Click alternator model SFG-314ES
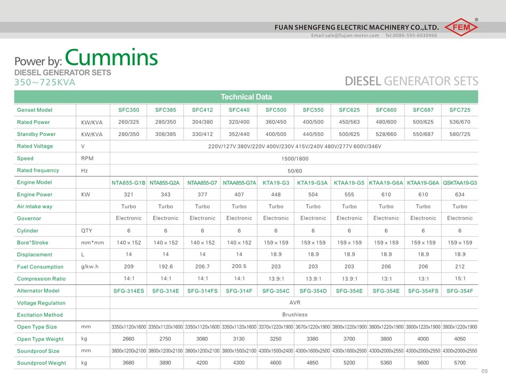Image resolution: width=506 pixels, height=382 pixels. pos(128,291)
